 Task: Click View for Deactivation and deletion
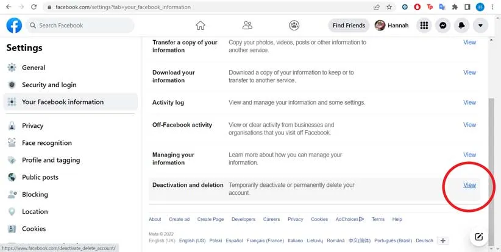coord(469,185)
